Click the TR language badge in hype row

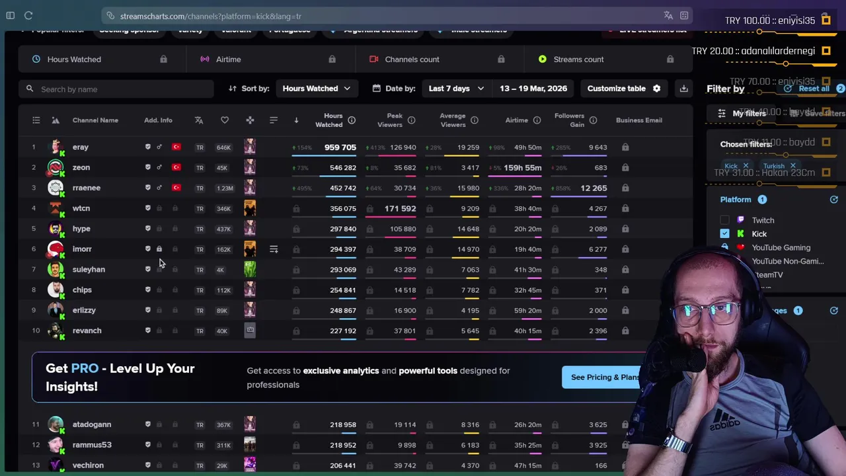coord(200,229)
